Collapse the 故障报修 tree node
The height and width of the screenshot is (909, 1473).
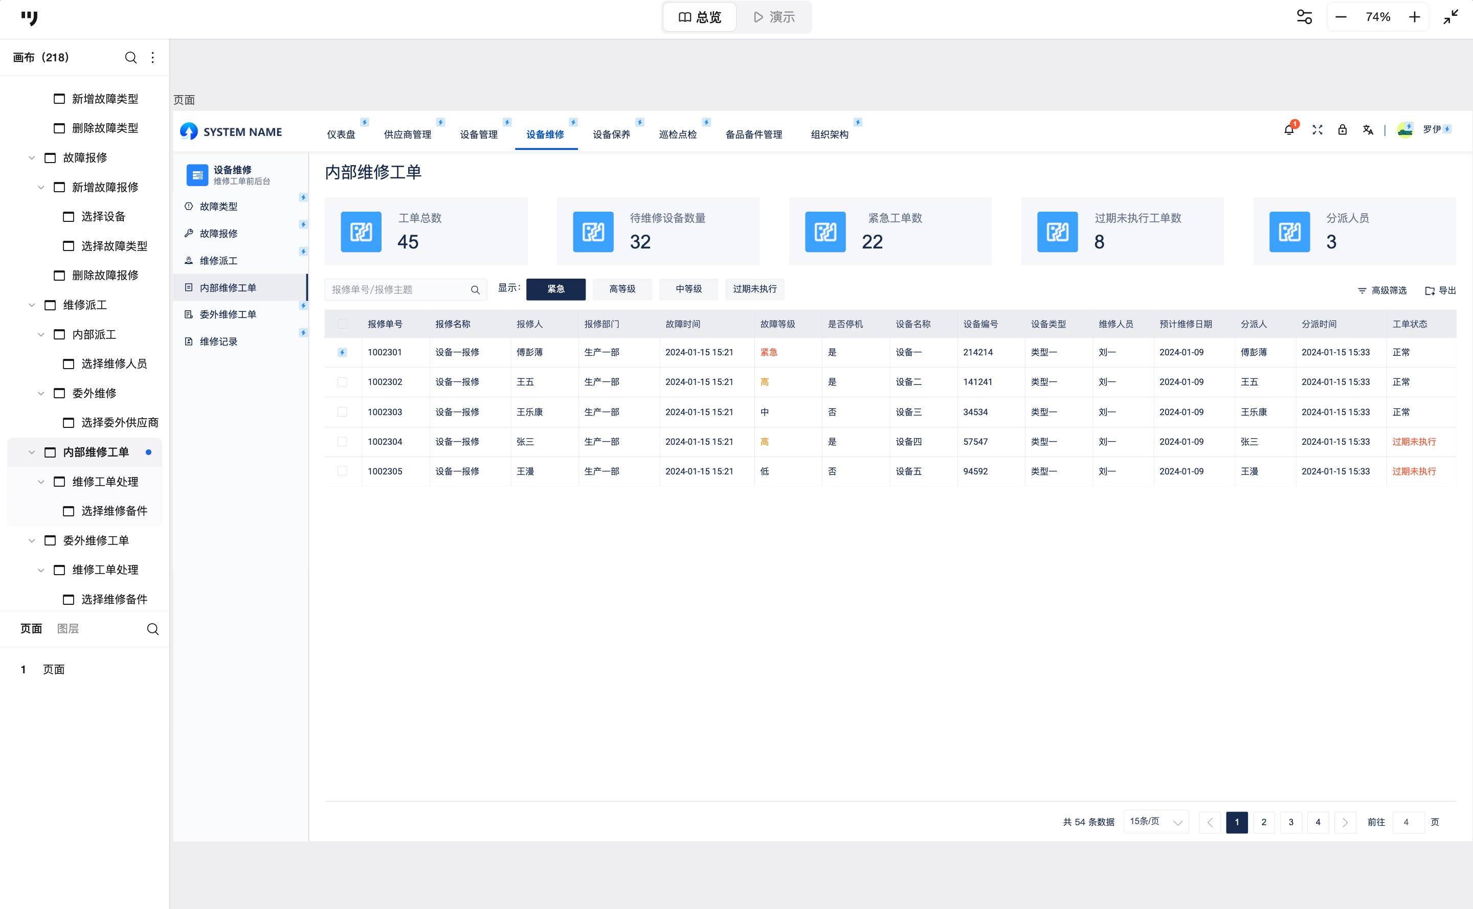pos(32,158)
